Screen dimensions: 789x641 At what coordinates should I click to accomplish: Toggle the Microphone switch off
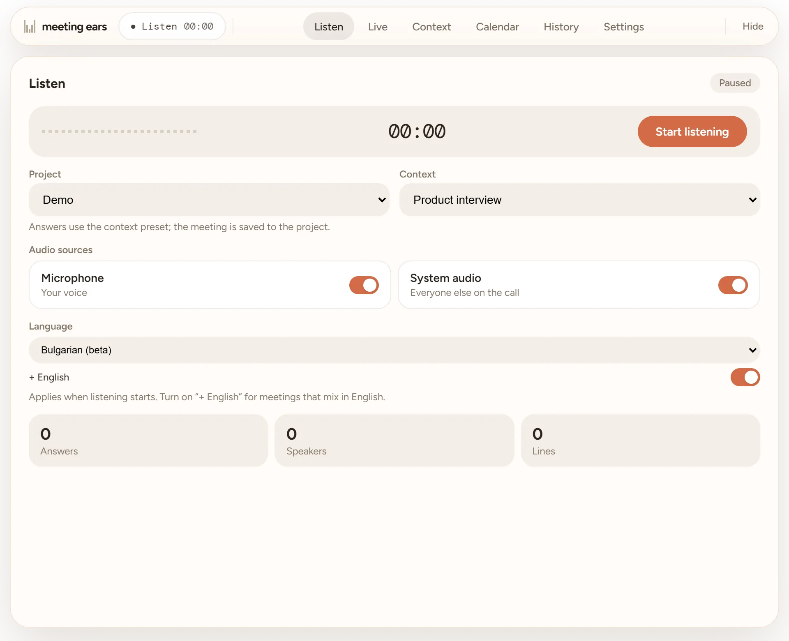(364, 285)
